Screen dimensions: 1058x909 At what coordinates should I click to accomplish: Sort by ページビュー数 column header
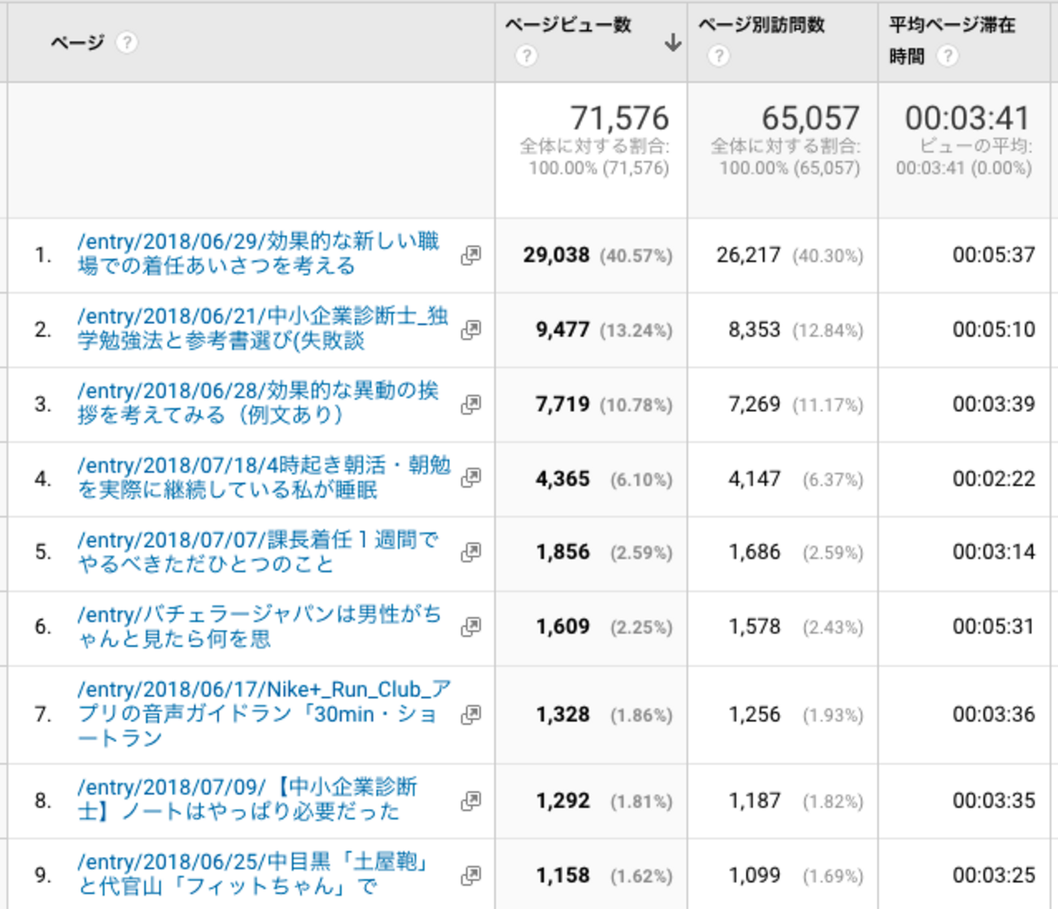(x=568, y=25)
